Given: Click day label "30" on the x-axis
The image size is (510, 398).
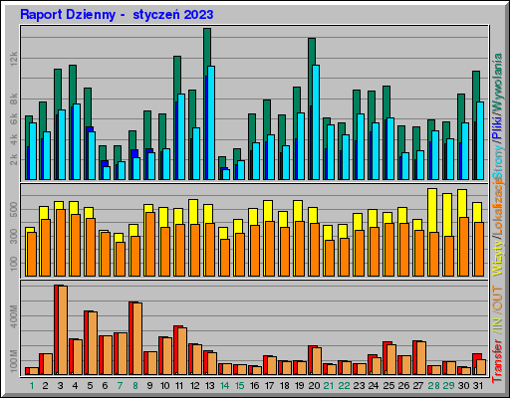Looking at the screenshot, I should pos(463,386).
